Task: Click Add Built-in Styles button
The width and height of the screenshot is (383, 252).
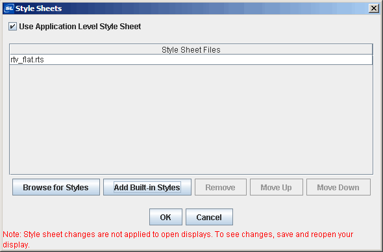Action: coord(147,187)
